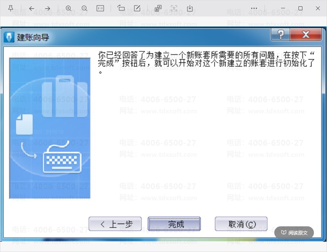Rotate the image using the rotate icon
327x252 pixels.
(x=121, y=8)
